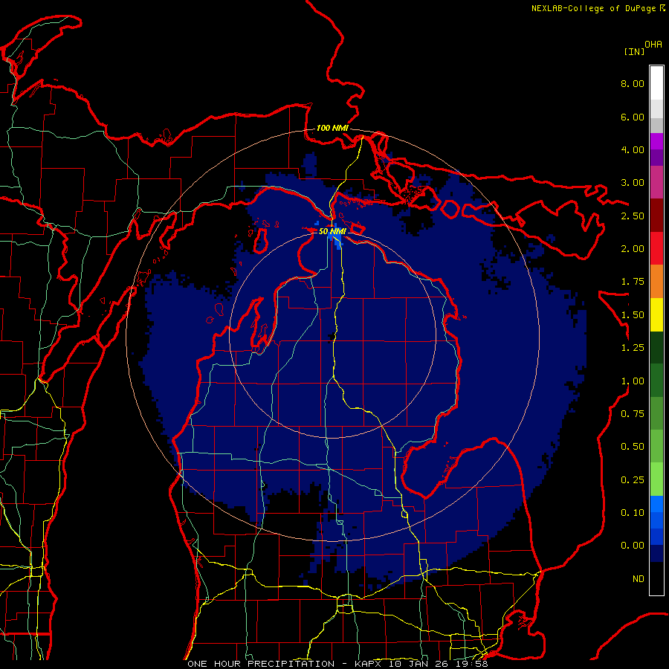Click the light green swatch beside 0.50
The height and width of the screenshot is (669, 669).
click(656, 446)
